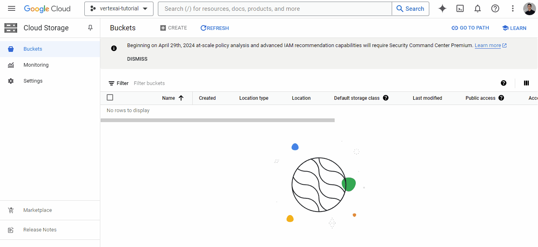Open the notifications bell
The width and height of the screenshot is (538, 247).
pyautogui.click(x=478, y=8)
